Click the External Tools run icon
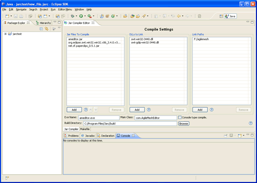 (90, 16)
